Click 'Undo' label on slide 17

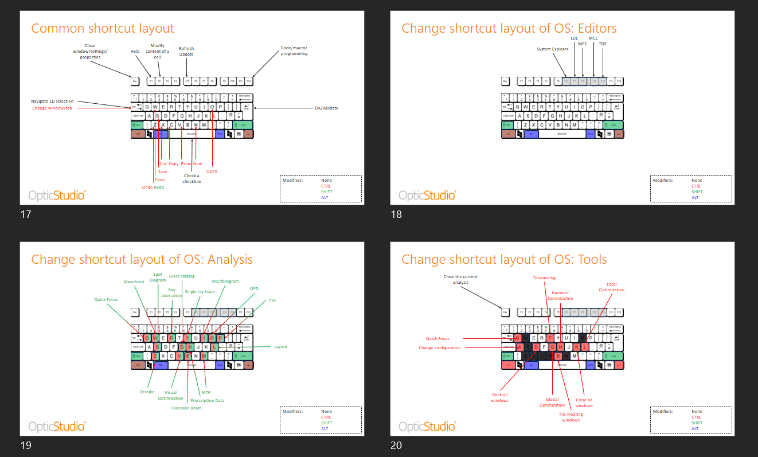click(x=147, y=187)
